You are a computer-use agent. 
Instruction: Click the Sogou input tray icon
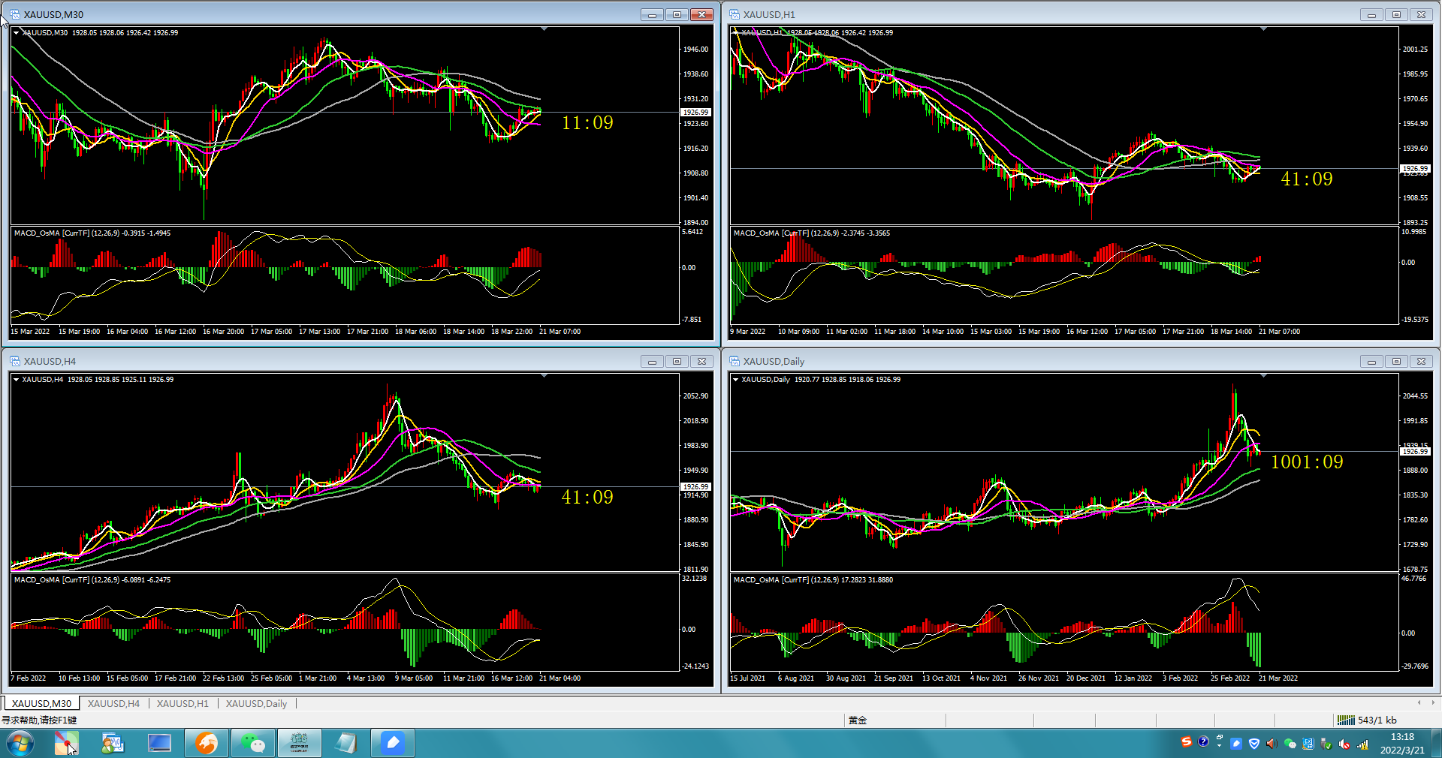point(1187,742)
